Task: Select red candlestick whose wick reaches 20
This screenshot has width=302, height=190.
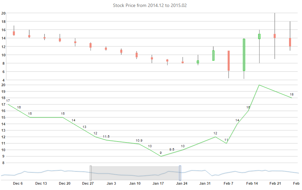Action: pyautogui.click(x=275, y=36)
